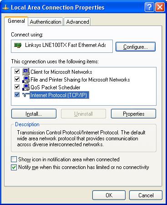Click the File and Printer Sharing icon

26,79
